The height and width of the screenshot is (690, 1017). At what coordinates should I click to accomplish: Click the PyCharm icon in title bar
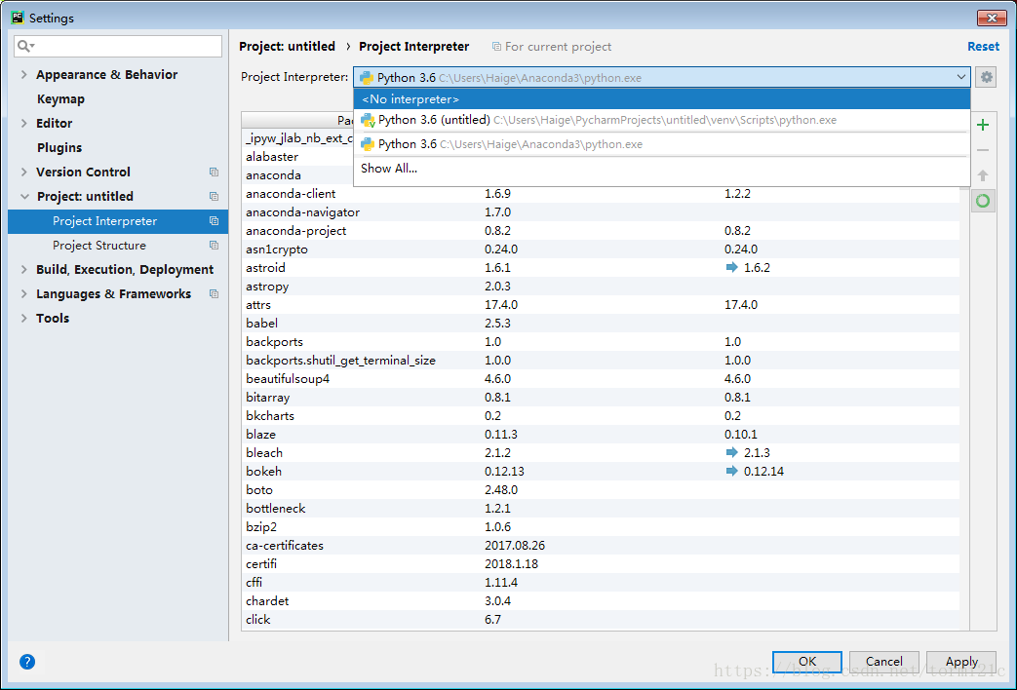(18, 18)
